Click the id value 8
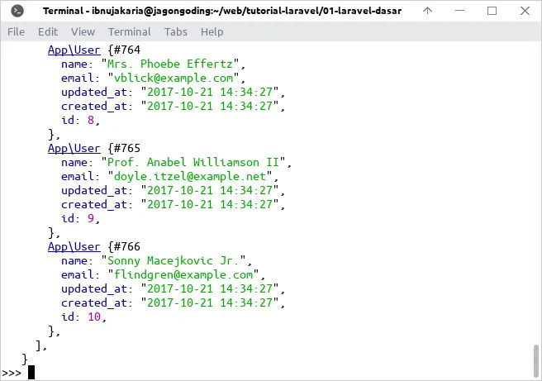542x381 pixels. point(91,120)
